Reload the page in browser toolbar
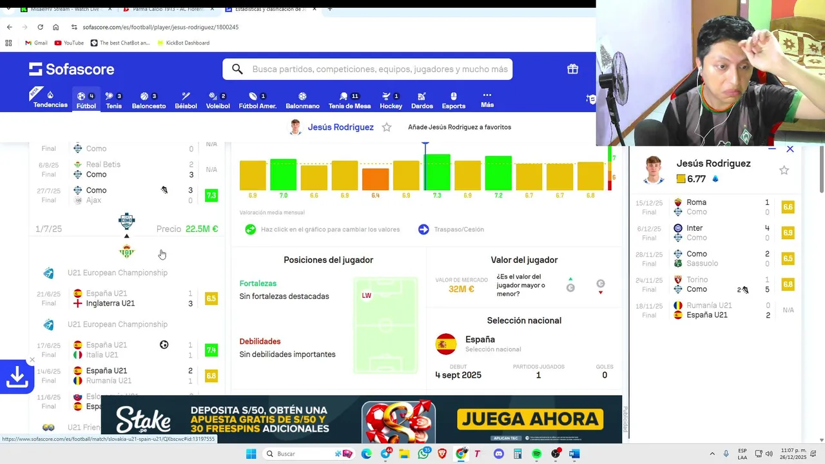The height and width of the screenshot is (464, 825). coord(40,27)
